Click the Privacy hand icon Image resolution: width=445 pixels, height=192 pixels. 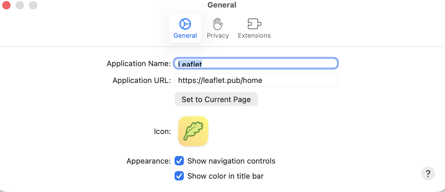click(218, 24)
